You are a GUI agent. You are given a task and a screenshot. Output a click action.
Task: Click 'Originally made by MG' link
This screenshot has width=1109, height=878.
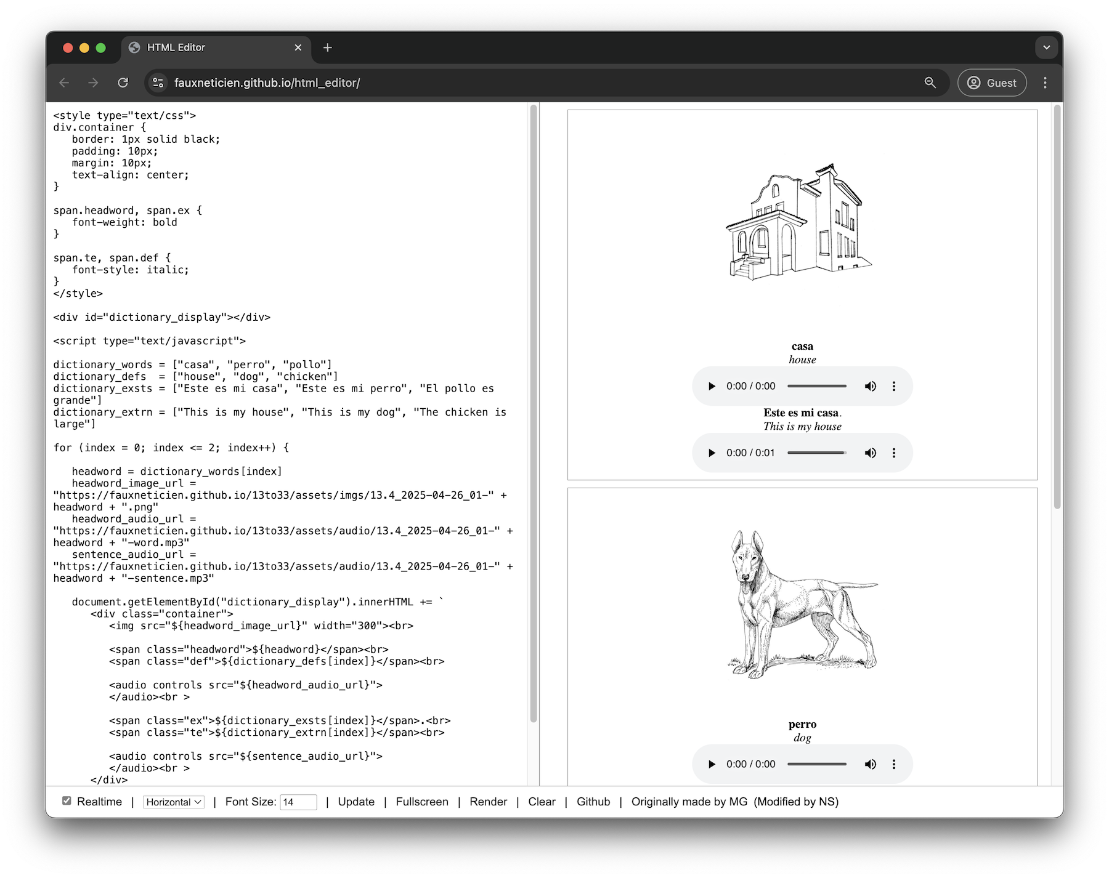point(689,802)
